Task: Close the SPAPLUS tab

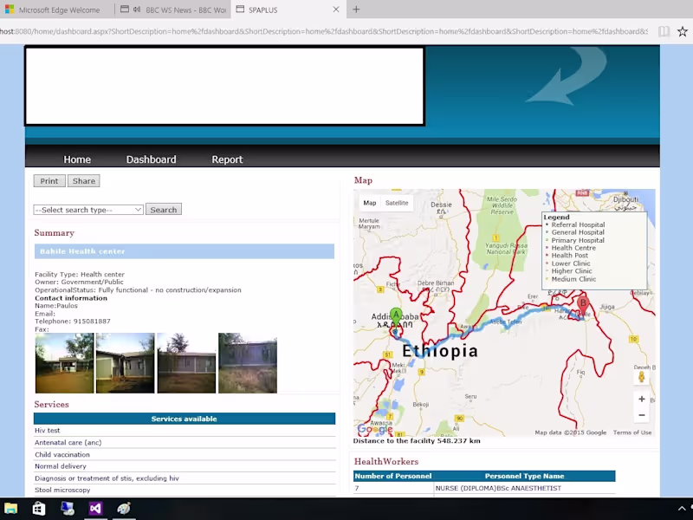Action: pos(336,10)
